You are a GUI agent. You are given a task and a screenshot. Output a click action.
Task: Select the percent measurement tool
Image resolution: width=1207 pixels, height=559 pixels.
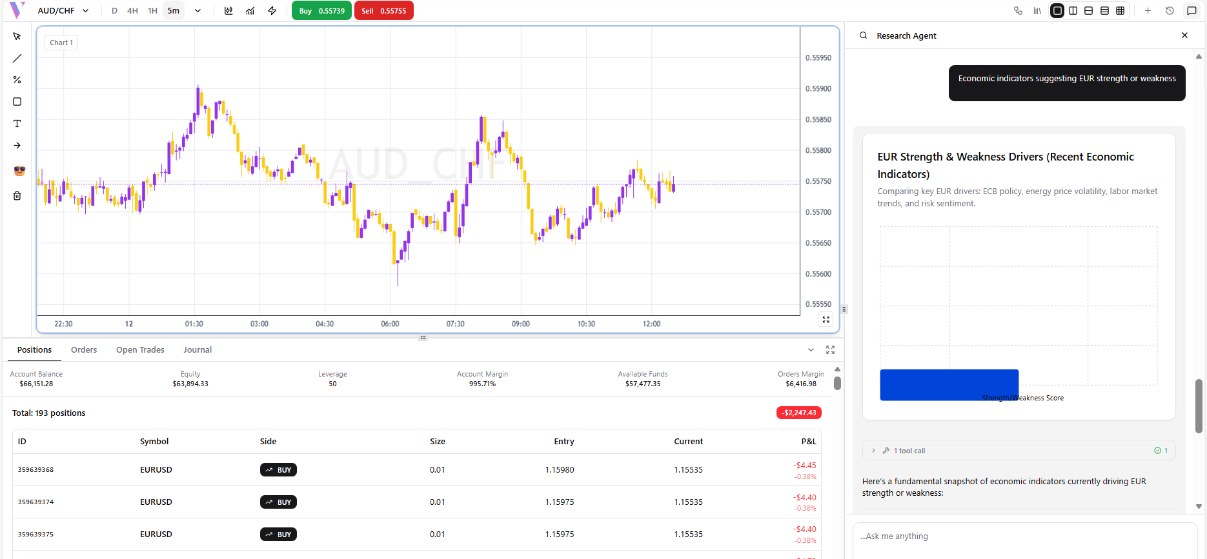click(x=17, y=80)
